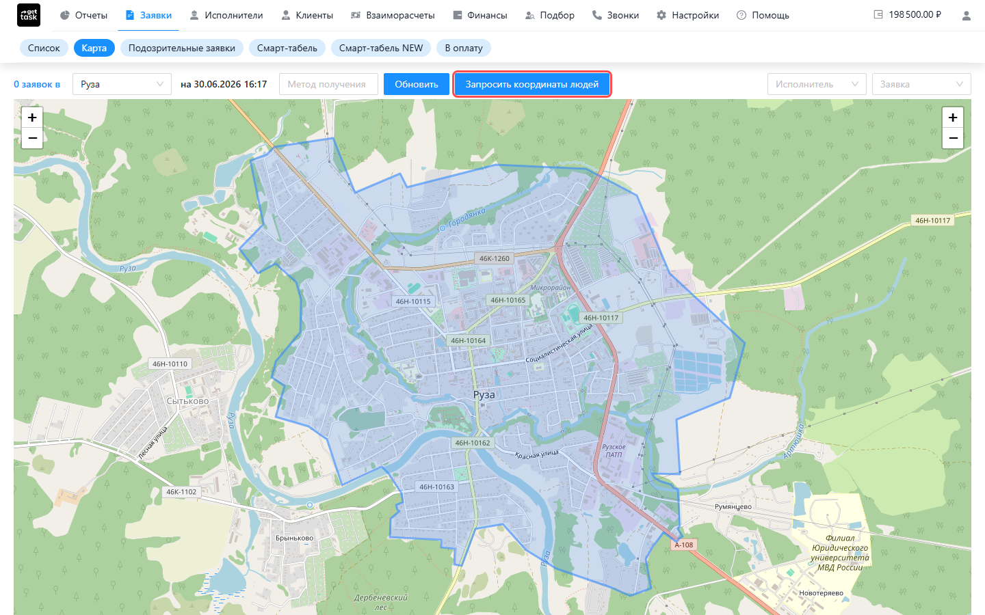Zoom in using left map plus button
The width and height of the screenshot is (985, 615).
coord(32,118)
